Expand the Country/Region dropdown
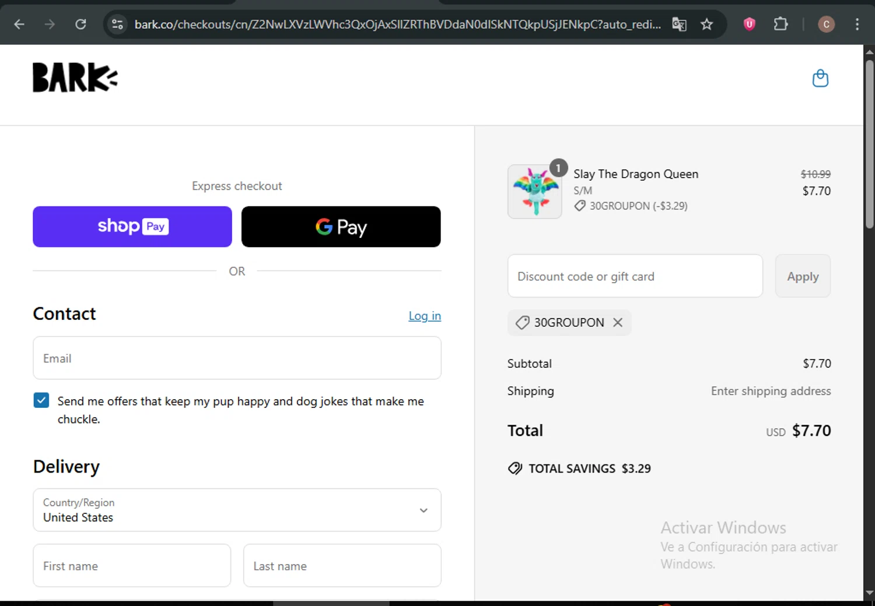Viewport: 875px width, 606px height. click(237, 510)
